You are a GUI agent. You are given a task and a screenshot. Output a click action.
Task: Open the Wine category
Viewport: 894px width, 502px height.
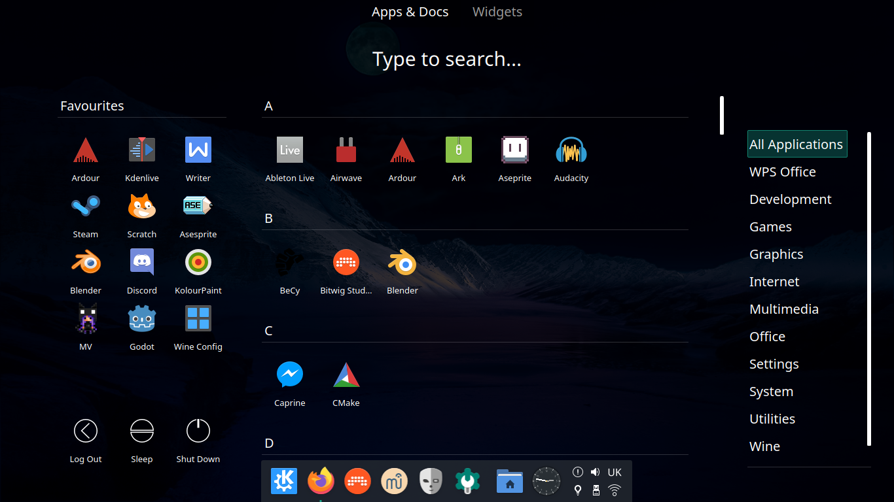(x=764, y=446)
